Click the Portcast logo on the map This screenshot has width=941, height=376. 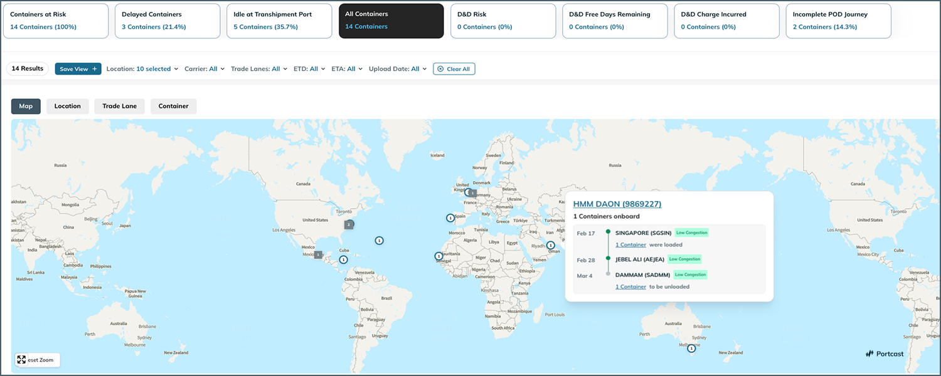(x=885, y=353)
